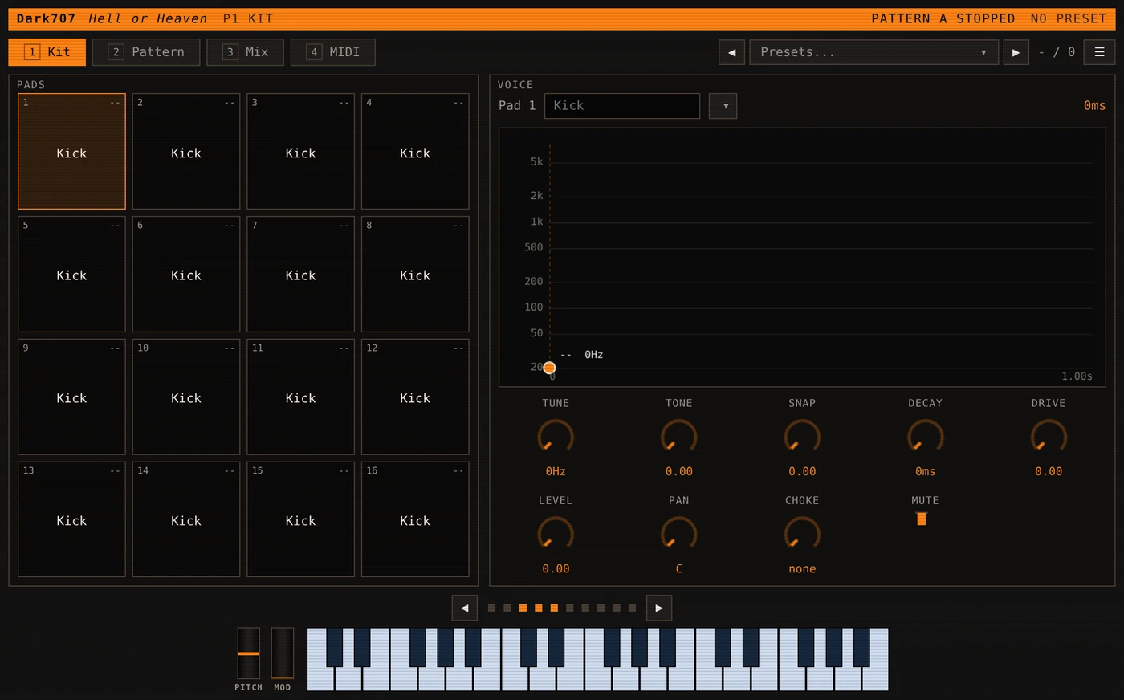The height and width of the screenshot is (700, 1124).
Task: Select pad 8 Kick
Action: pos(415,275)
